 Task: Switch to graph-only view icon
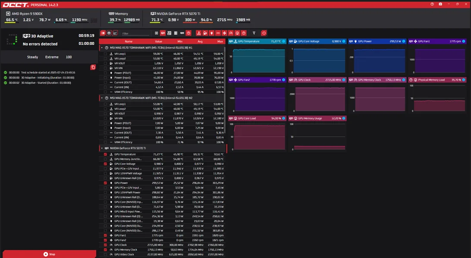[115, 33]
